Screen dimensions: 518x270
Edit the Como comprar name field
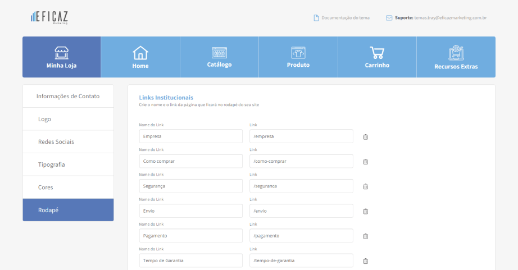coord(190,161)
